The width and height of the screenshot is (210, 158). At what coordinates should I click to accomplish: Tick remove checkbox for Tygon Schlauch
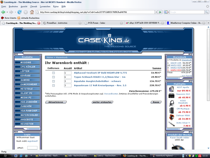[x=54, y=77]
